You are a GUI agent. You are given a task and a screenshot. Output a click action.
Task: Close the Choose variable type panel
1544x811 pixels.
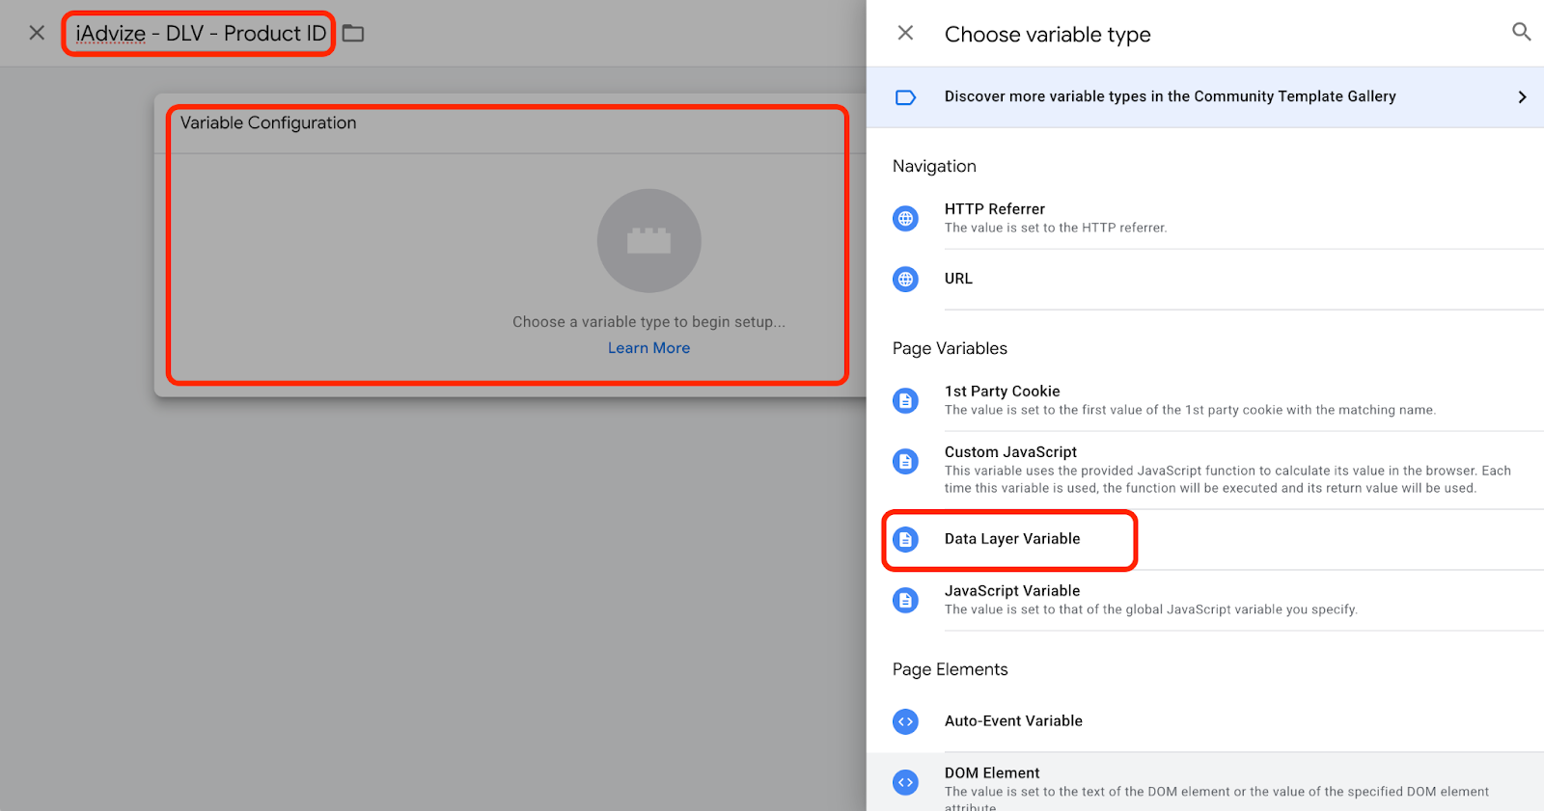905,33
